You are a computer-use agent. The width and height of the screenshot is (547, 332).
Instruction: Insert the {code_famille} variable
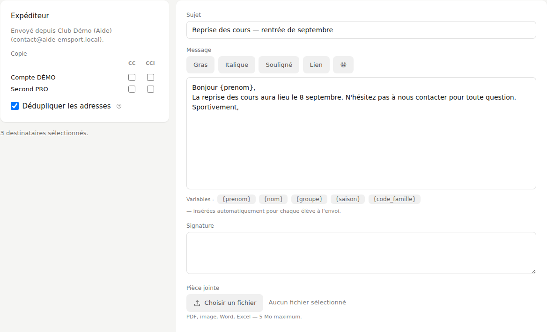tap(394, 199)
